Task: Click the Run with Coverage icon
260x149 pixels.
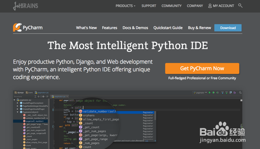Action: point(218,93)
